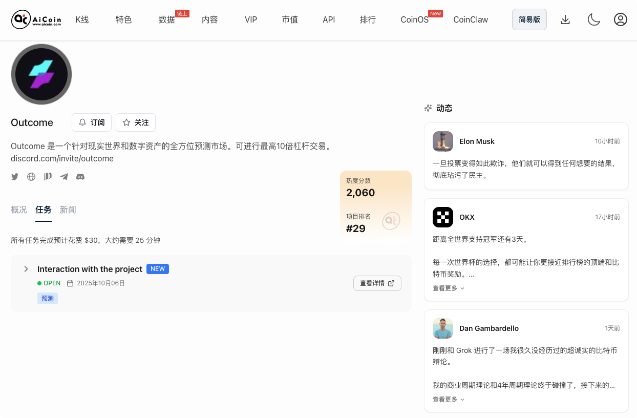
Task: Click the Outcome project logo avatar
Action: 41,74
